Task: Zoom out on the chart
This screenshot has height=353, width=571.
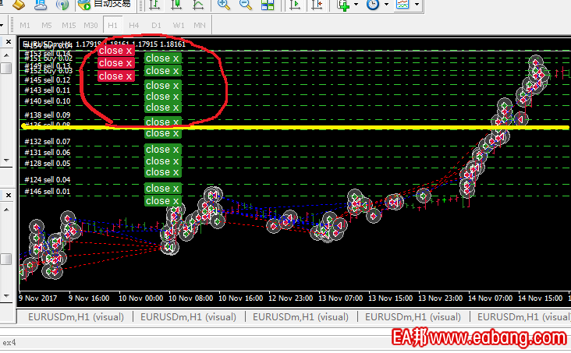Action: (x=245, y=5)
